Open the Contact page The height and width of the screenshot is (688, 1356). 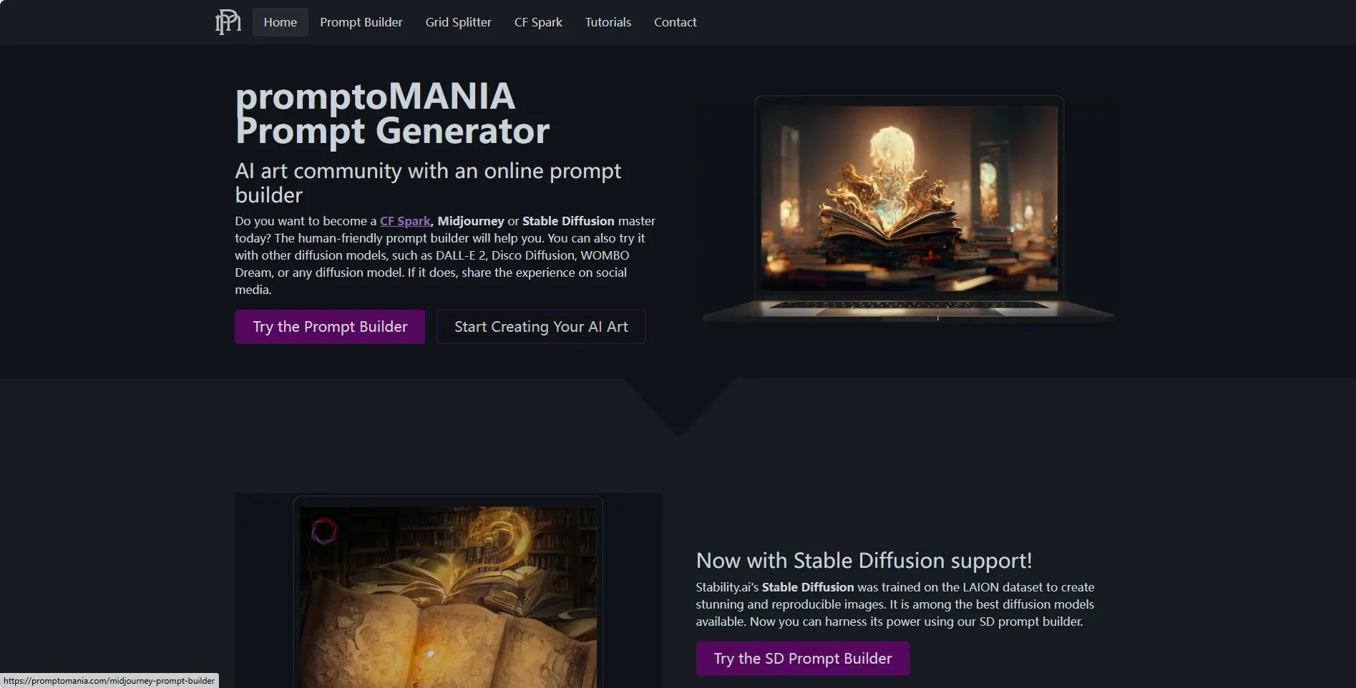675,22
